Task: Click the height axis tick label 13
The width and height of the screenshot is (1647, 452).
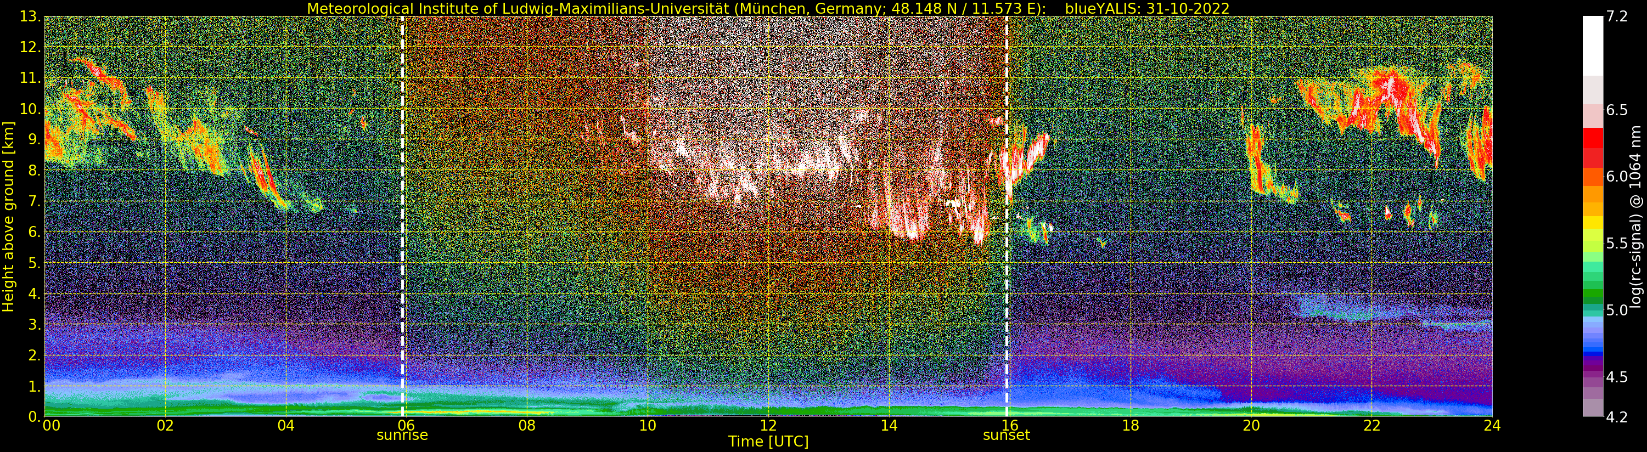Action: (30, 16)
